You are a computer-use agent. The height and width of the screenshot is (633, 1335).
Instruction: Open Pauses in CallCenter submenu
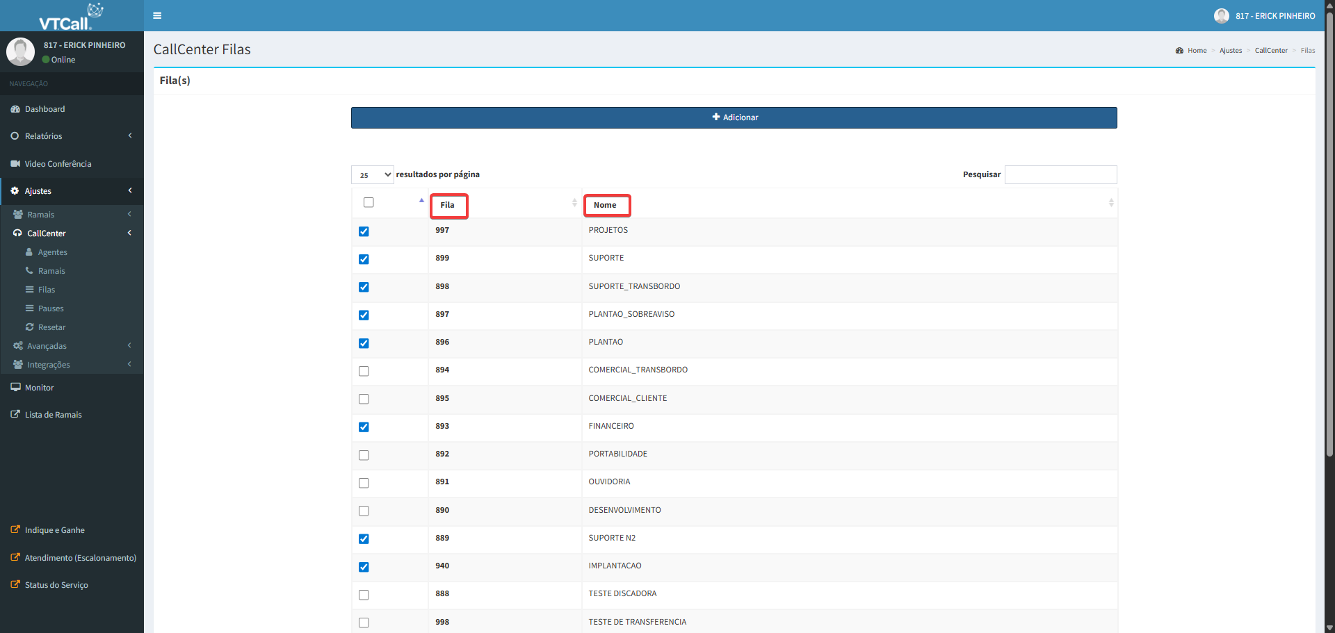pyautogui.click(x=51, y=309)
